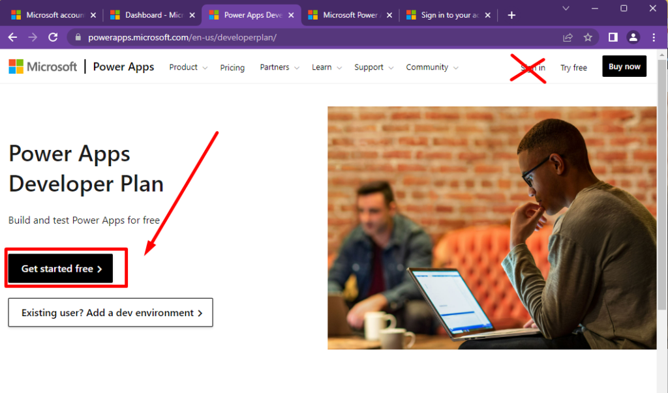
Task: Click the hero photo of man with laptop
Action: point(492,228)
